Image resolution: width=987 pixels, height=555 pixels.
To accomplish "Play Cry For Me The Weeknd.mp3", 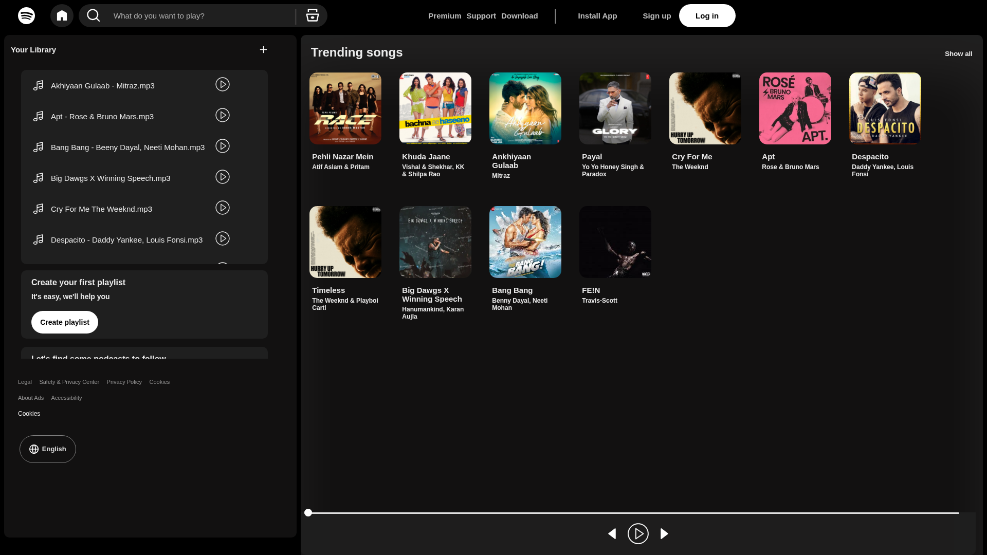I will coord(223,208).
